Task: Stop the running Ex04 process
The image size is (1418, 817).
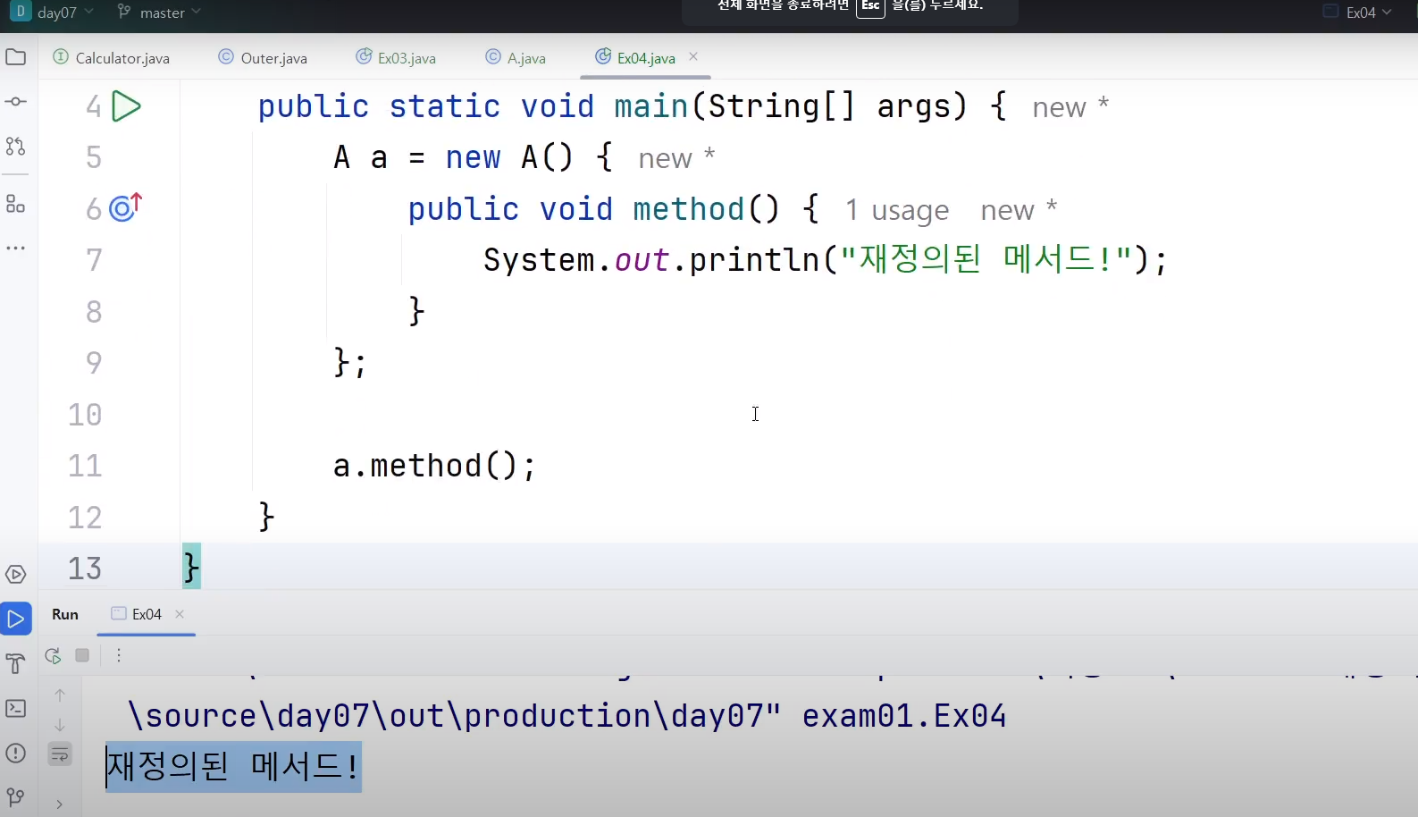Action: pyautogui.click(x=82, y=655)
